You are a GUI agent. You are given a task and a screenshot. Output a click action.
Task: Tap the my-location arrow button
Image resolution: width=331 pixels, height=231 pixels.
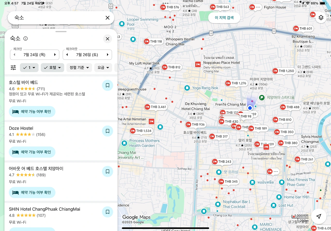[x=319, y=216]
